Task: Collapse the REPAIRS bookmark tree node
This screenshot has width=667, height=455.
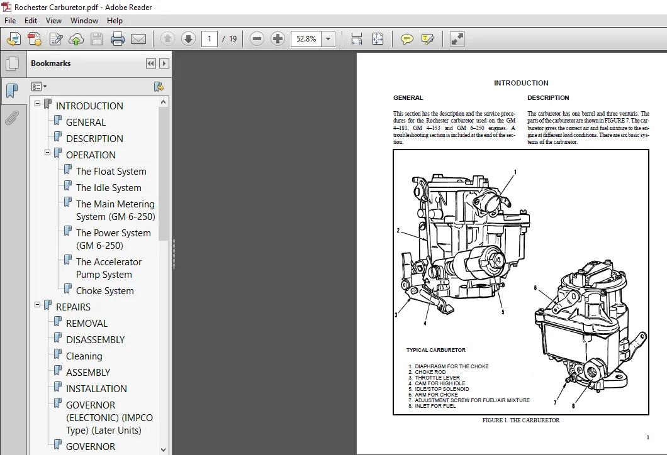Action: click(x=37, y=305)
